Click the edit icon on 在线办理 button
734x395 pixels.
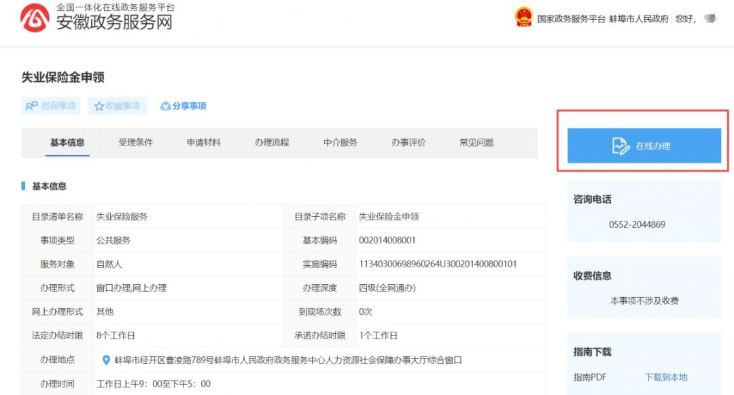(x=621, y=146)
